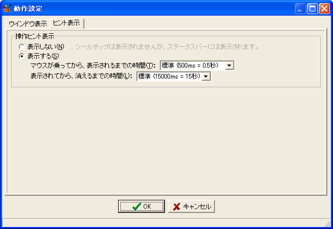Select the 表示する(S) radio option
333x229 pixels.
(x=21, y=56)
